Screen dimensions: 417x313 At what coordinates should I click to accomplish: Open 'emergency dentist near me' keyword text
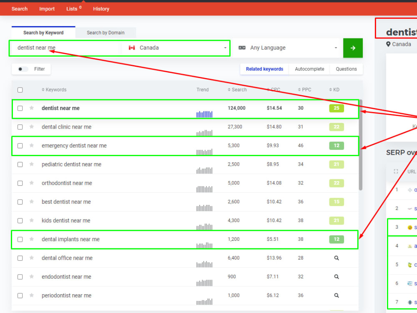pyautogui.click(x=74, y=146)
